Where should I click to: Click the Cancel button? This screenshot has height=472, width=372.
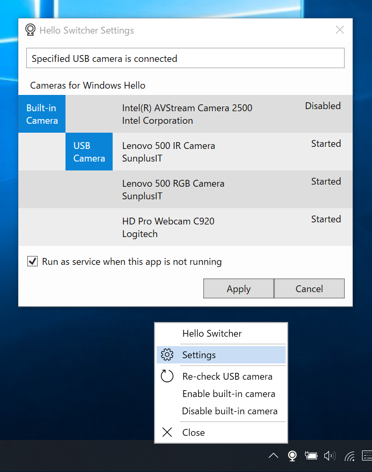point(309,288)
